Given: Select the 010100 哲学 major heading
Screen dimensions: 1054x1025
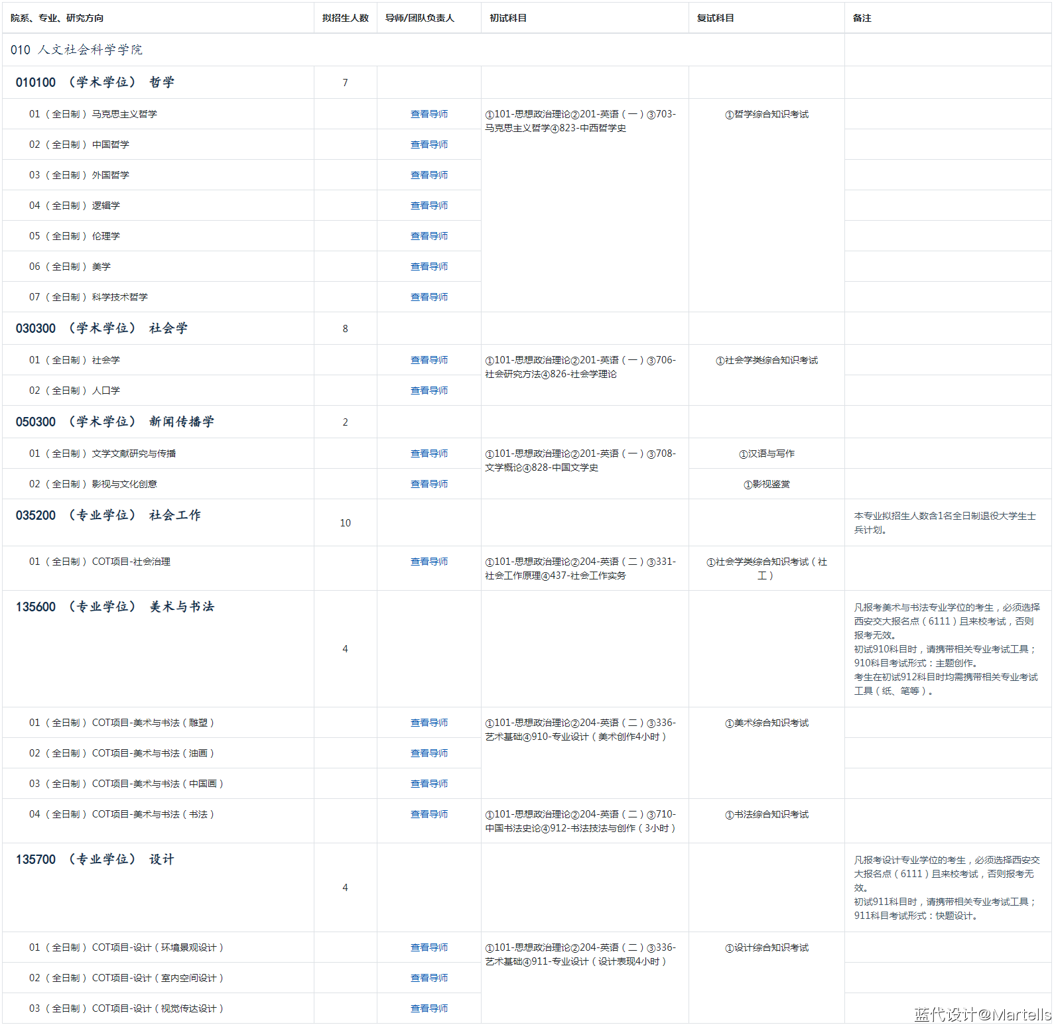Looking at the screenshot, I should click(95, 82).
